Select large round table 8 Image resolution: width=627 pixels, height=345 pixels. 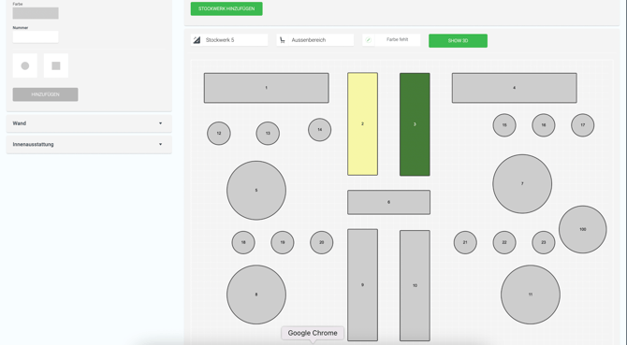pos(256,295)
